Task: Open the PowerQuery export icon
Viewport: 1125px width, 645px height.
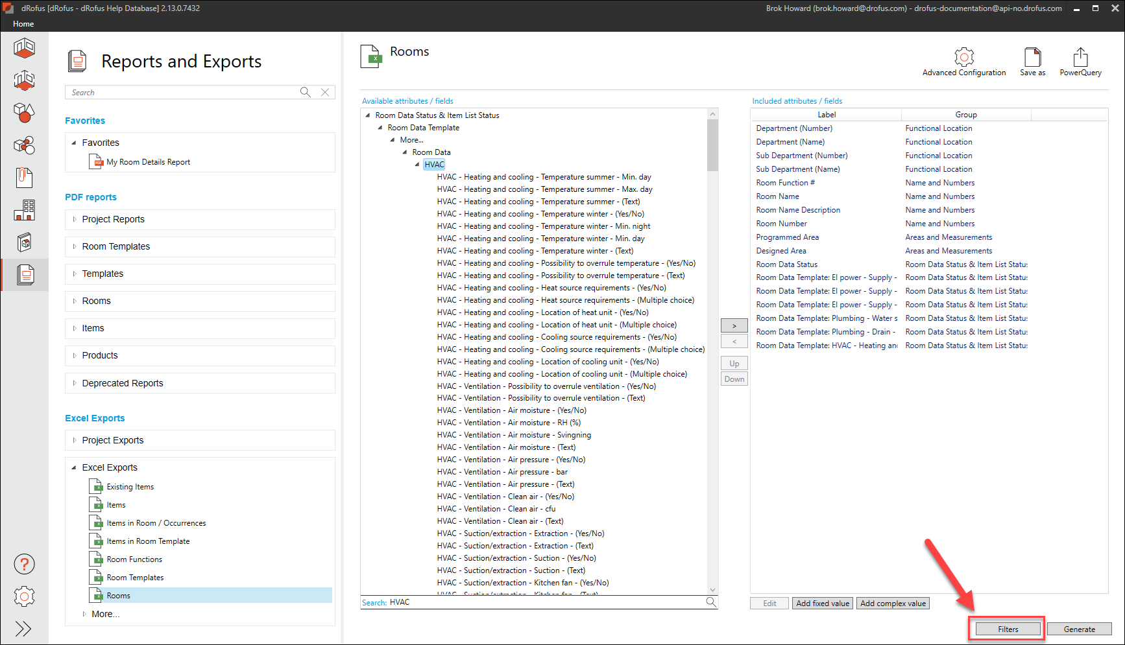Action: pos(1080,57)
